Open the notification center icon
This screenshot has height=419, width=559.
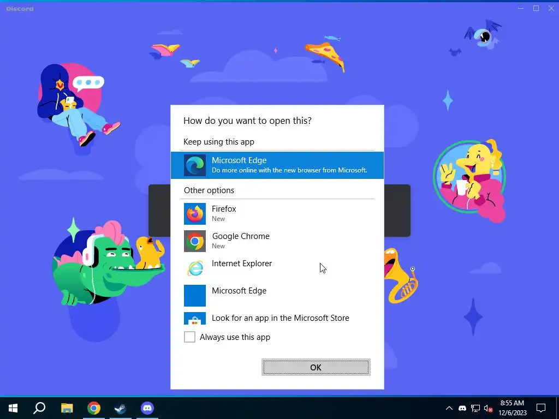[541, 408]
